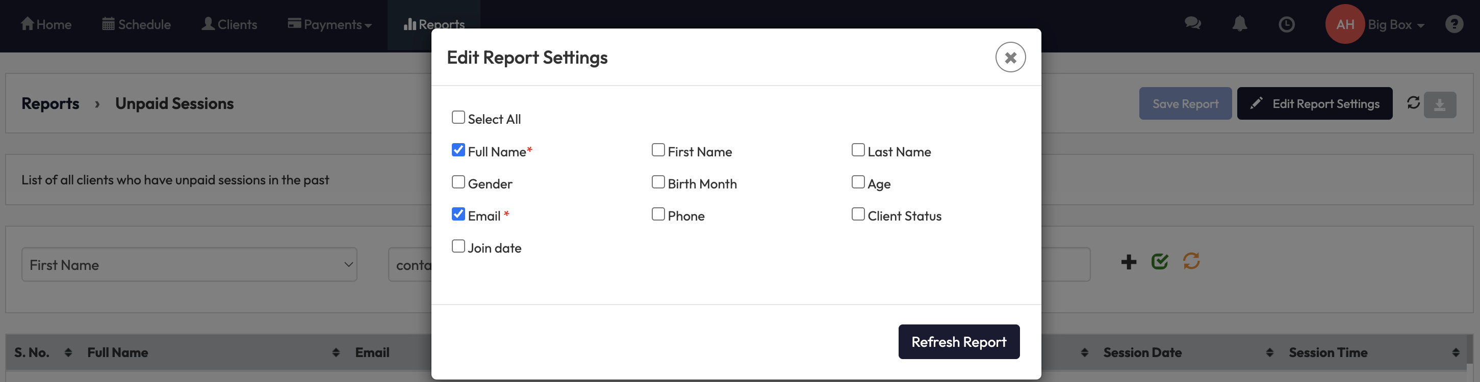The image size is (1480, 382).
Task: Click the refresh icon beside Edit Report Settings
Action: pos(1413,103)
